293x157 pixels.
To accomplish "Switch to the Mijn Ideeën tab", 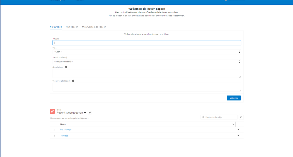I will (x=72, y=27).
